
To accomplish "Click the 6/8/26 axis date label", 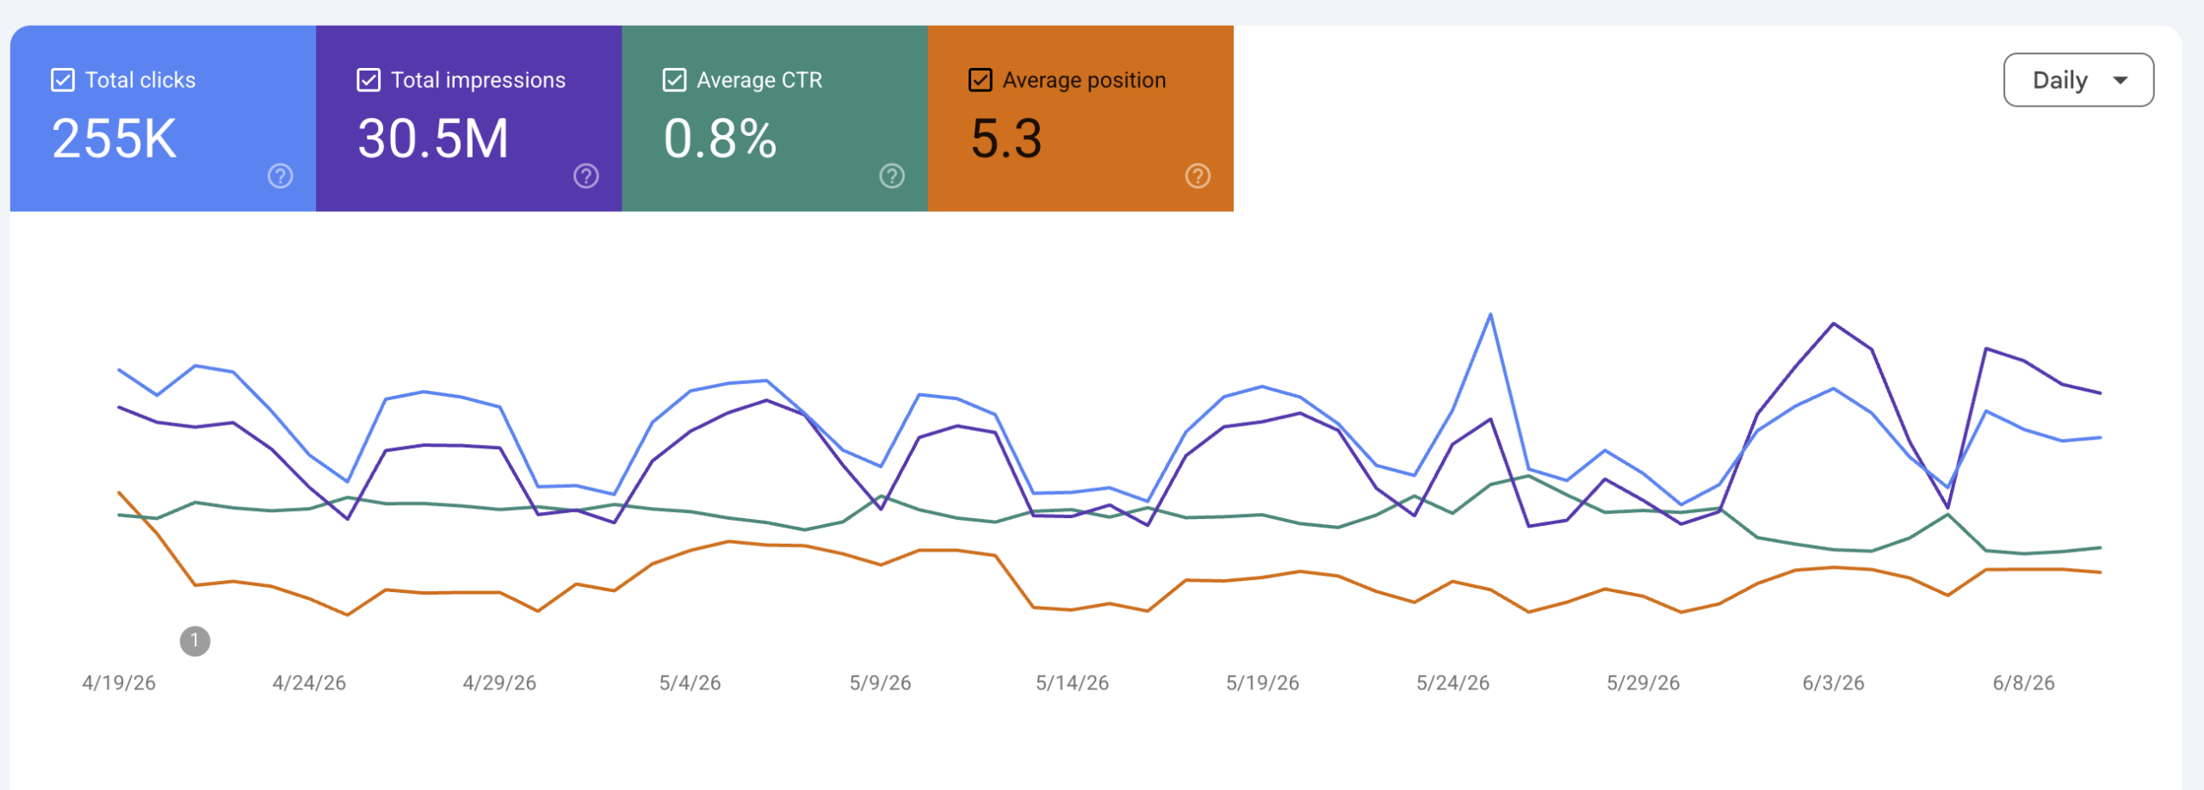I will 2024,683.
